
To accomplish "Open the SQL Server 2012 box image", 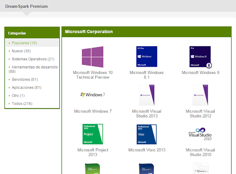I will click(x=201, y=168).
